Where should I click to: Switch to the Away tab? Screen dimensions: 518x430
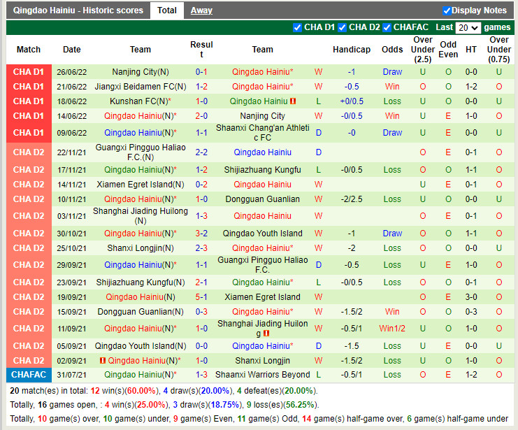tap(201, 10)
